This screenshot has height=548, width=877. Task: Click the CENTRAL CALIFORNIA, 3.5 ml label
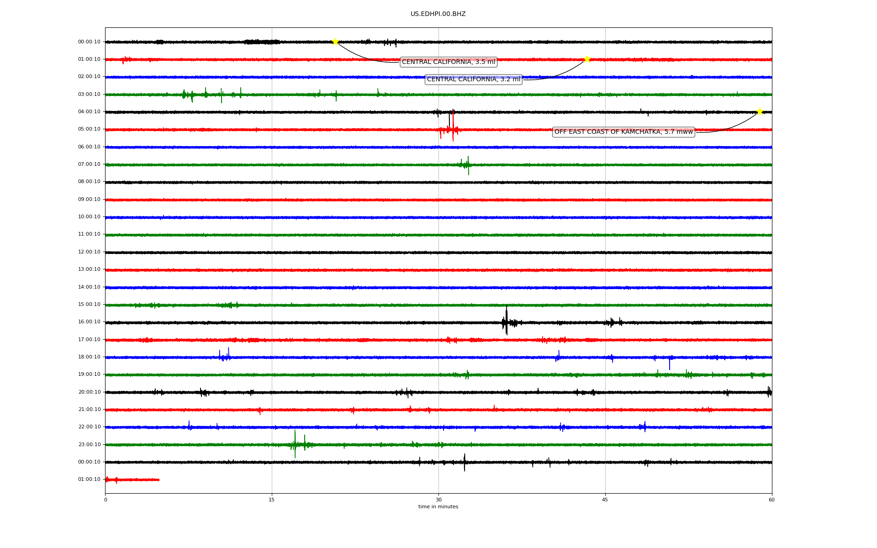pyautogui.click(x=448, y=62)
